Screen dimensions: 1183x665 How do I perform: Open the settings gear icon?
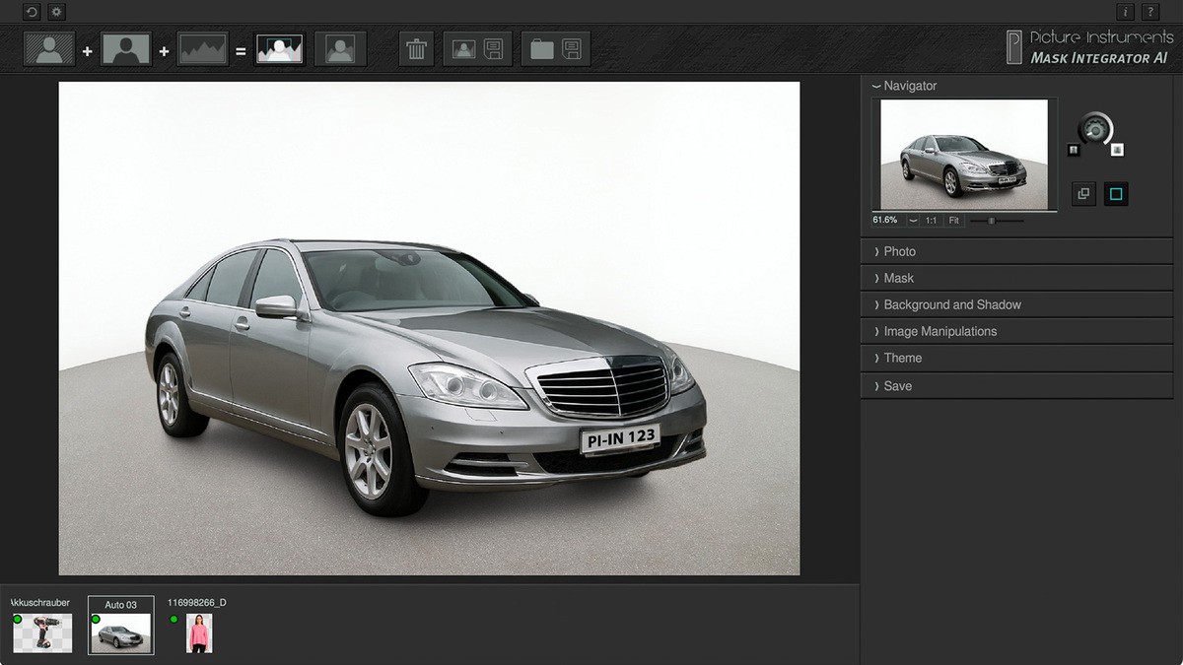tap(56, 12)
